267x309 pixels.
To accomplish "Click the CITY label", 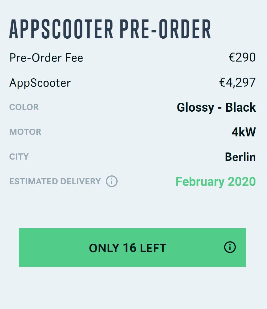I will point(19,157).
